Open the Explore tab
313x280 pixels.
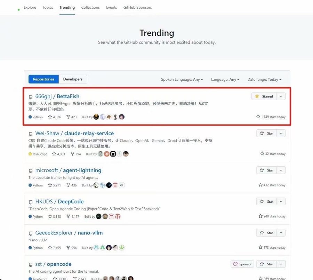(30, 7)
